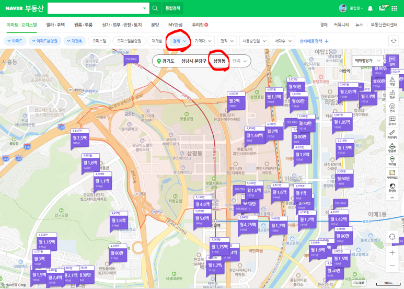Click the 월 7.5억 listing marker
This screenshot has width=404, height=289.
point(79,138)
